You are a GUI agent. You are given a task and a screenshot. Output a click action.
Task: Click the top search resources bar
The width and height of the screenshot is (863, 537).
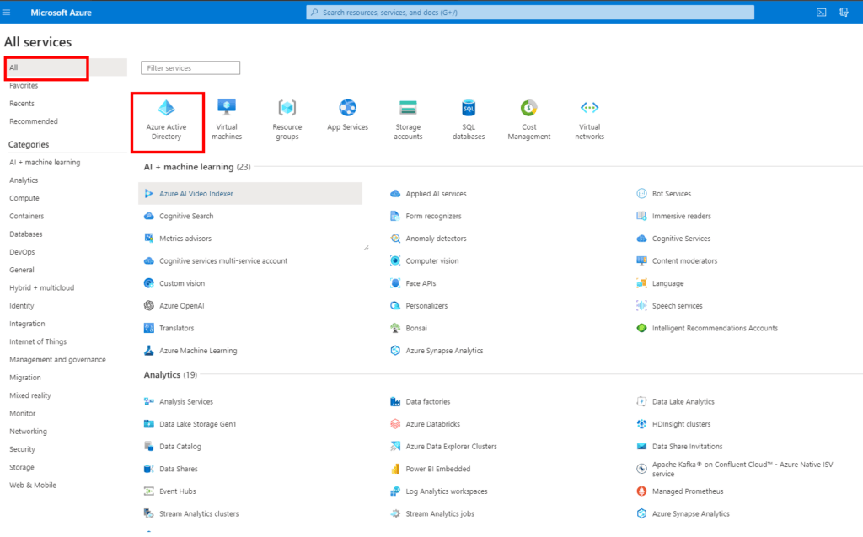pos(528,12)
